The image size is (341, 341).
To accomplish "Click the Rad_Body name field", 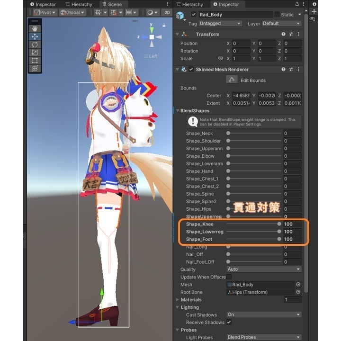I will point(235,15).
